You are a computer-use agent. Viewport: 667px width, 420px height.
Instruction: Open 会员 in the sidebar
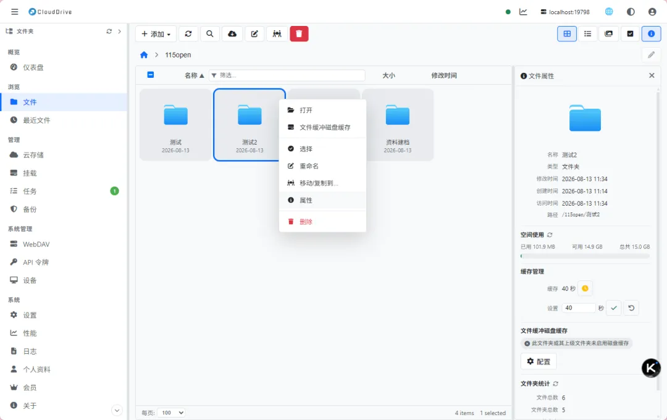pos(64,388)
